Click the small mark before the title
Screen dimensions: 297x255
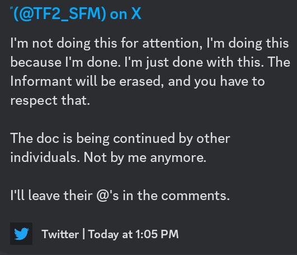11,8
